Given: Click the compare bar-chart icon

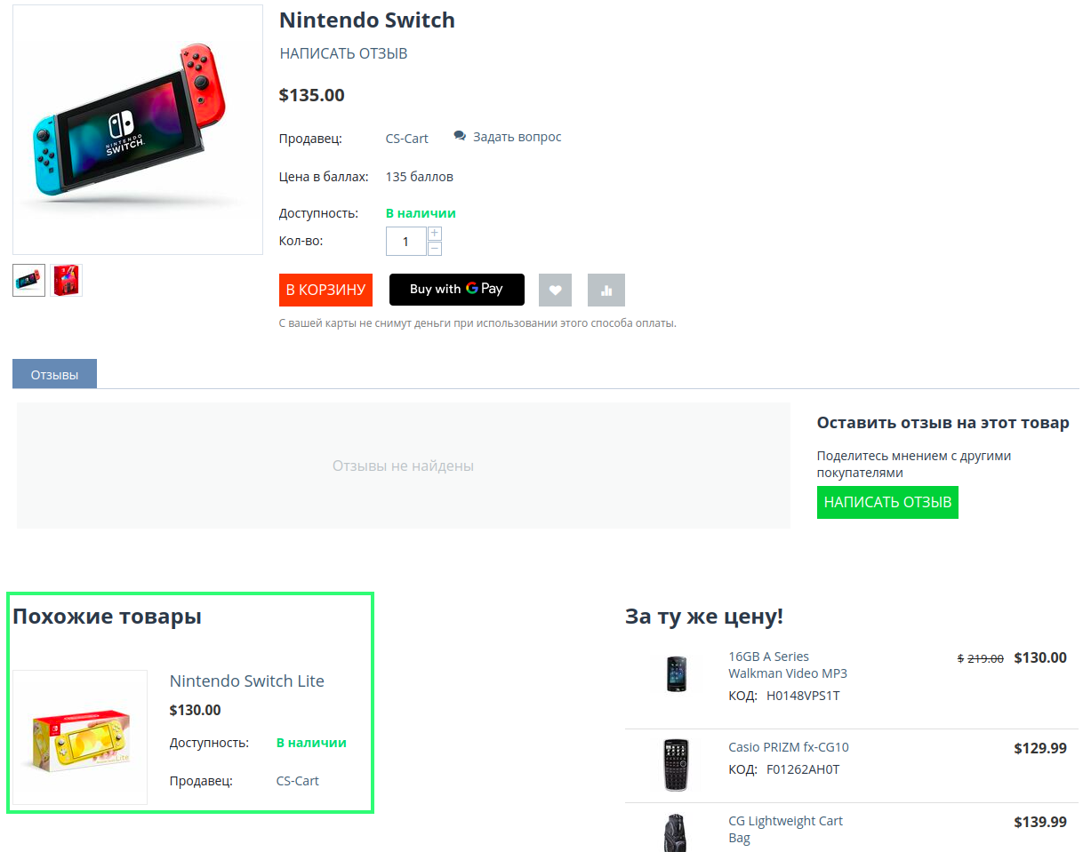Looking at the screenshot, I should [x=606, y=290].
